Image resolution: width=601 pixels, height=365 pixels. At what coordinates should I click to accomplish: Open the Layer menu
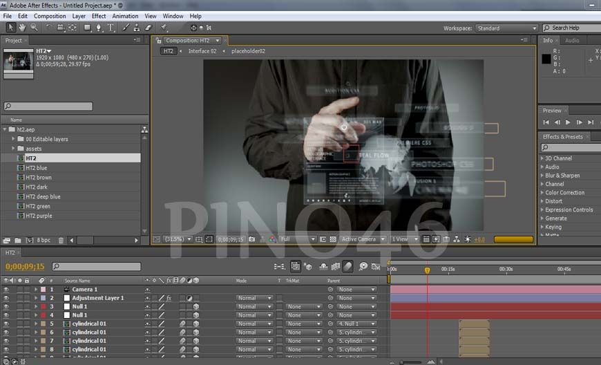coord(79,16)
